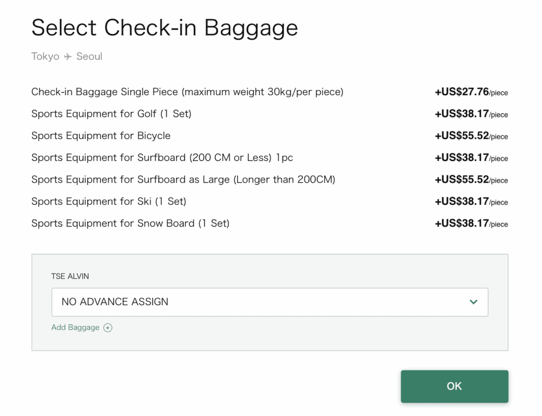
Task: Click the plus circle icon beside Add Baggage
Action: 107,328
